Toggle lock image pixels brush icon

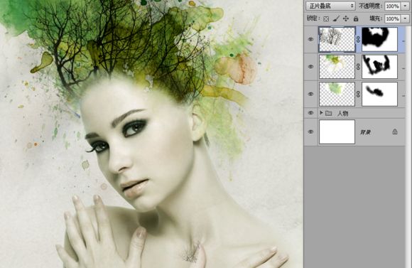click(336, 18)
